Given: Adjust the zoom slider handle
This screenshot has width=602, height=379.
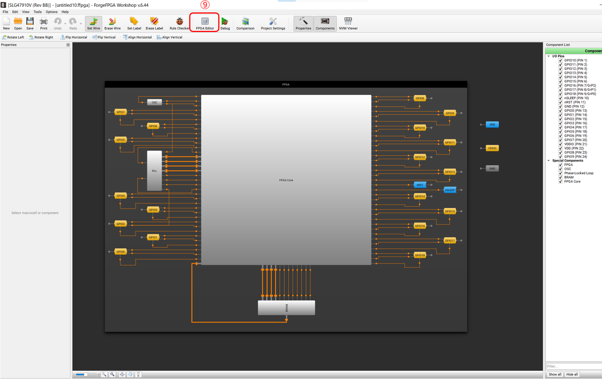Looking at the screenshot, I should click(x=86, y=374).
